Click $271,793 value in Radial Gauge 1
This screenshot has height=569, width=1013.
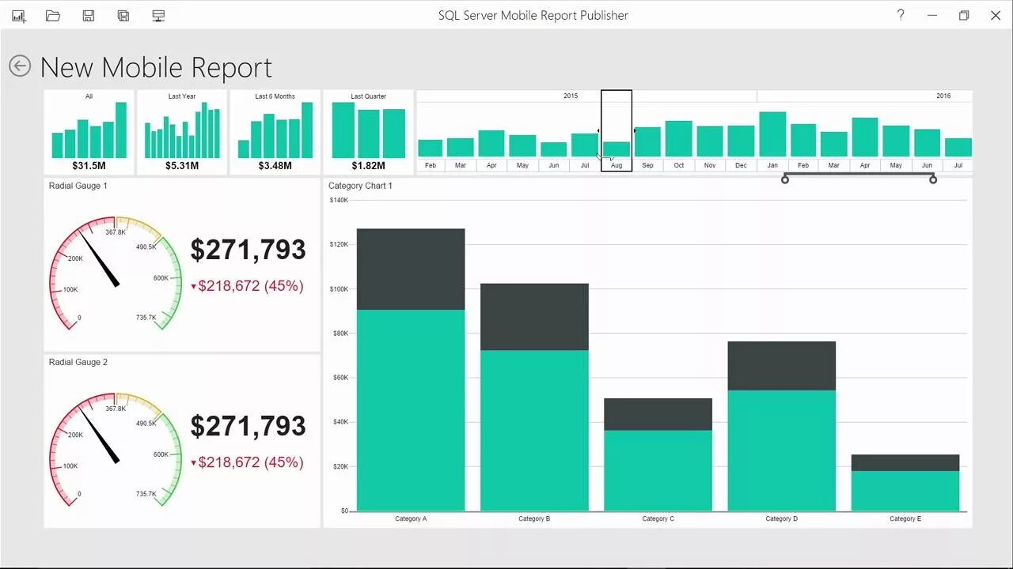(x=248, y=250)
